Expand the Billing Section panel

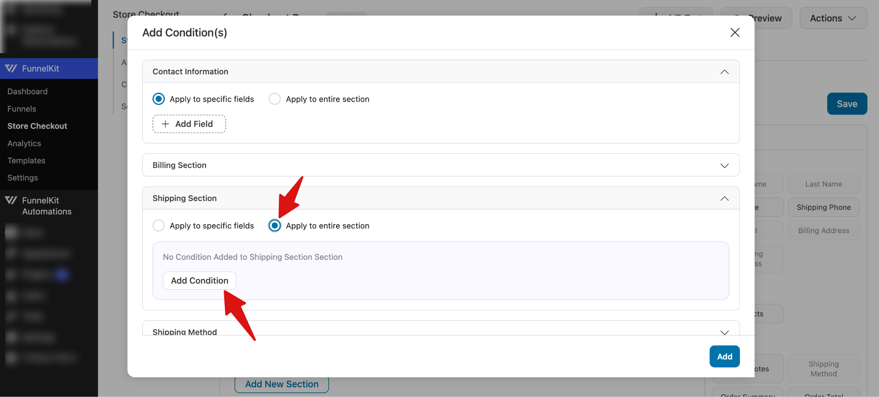pyautogui.click(x=725, y=165)
